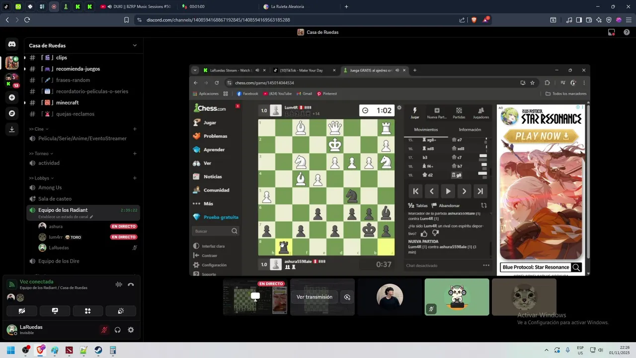Open the Discord address bar URL
The height and width of the screenshot is (358, 636).
coord(218,20)
